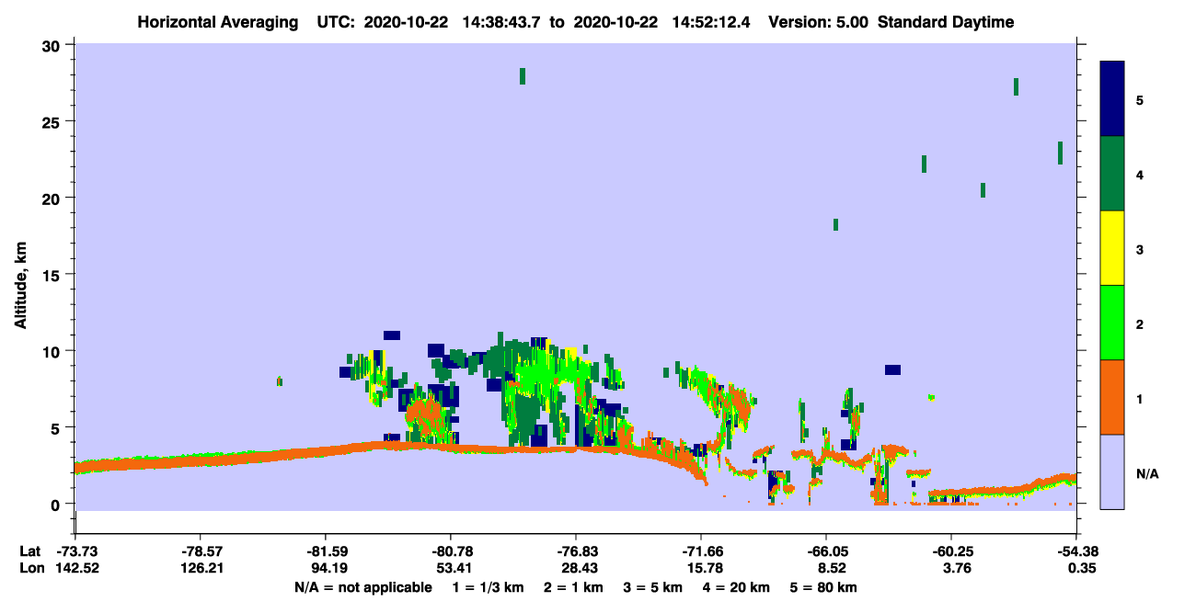Click longitude value 142.52
1196x613 pixels.
(x=75, y=568)
